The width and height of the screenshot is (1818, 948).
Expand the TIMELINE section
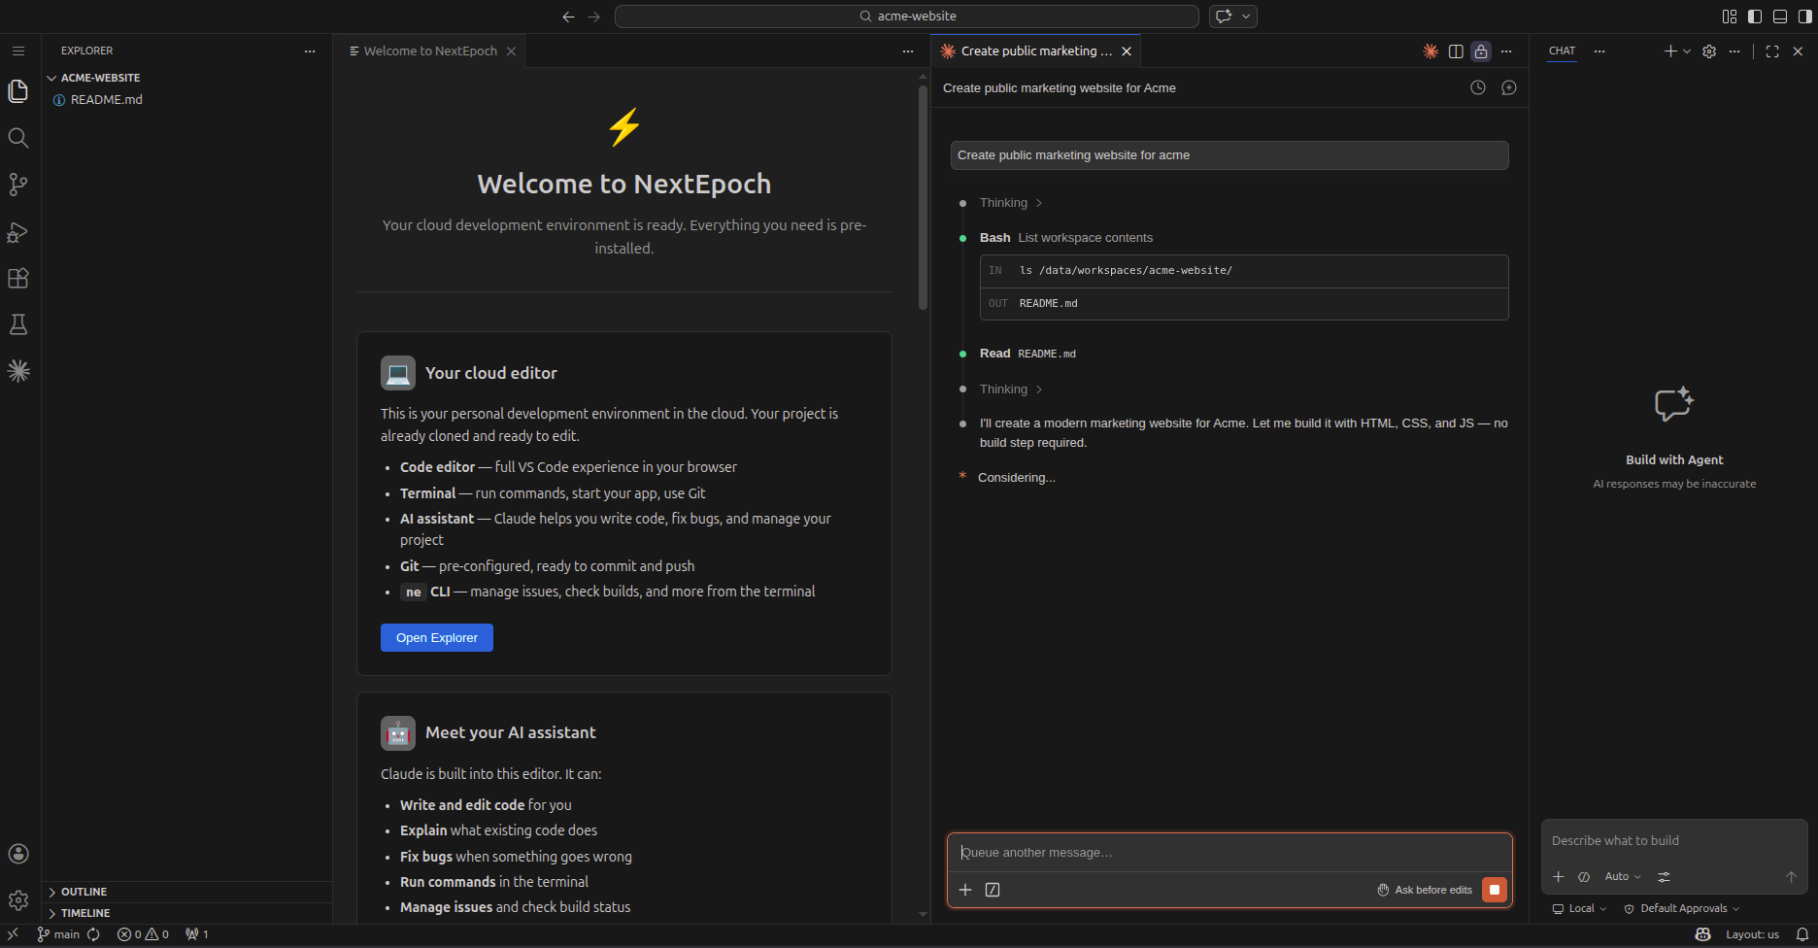(x=85, y=913)
